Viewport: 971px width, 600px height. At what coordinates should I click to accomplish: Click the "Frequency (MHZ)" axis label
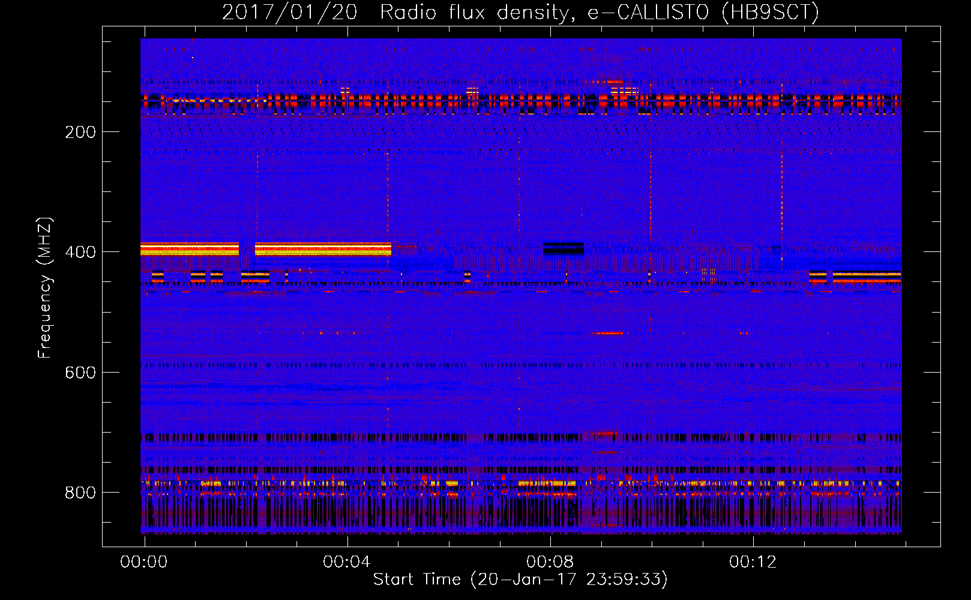click(x=45, y=287)
